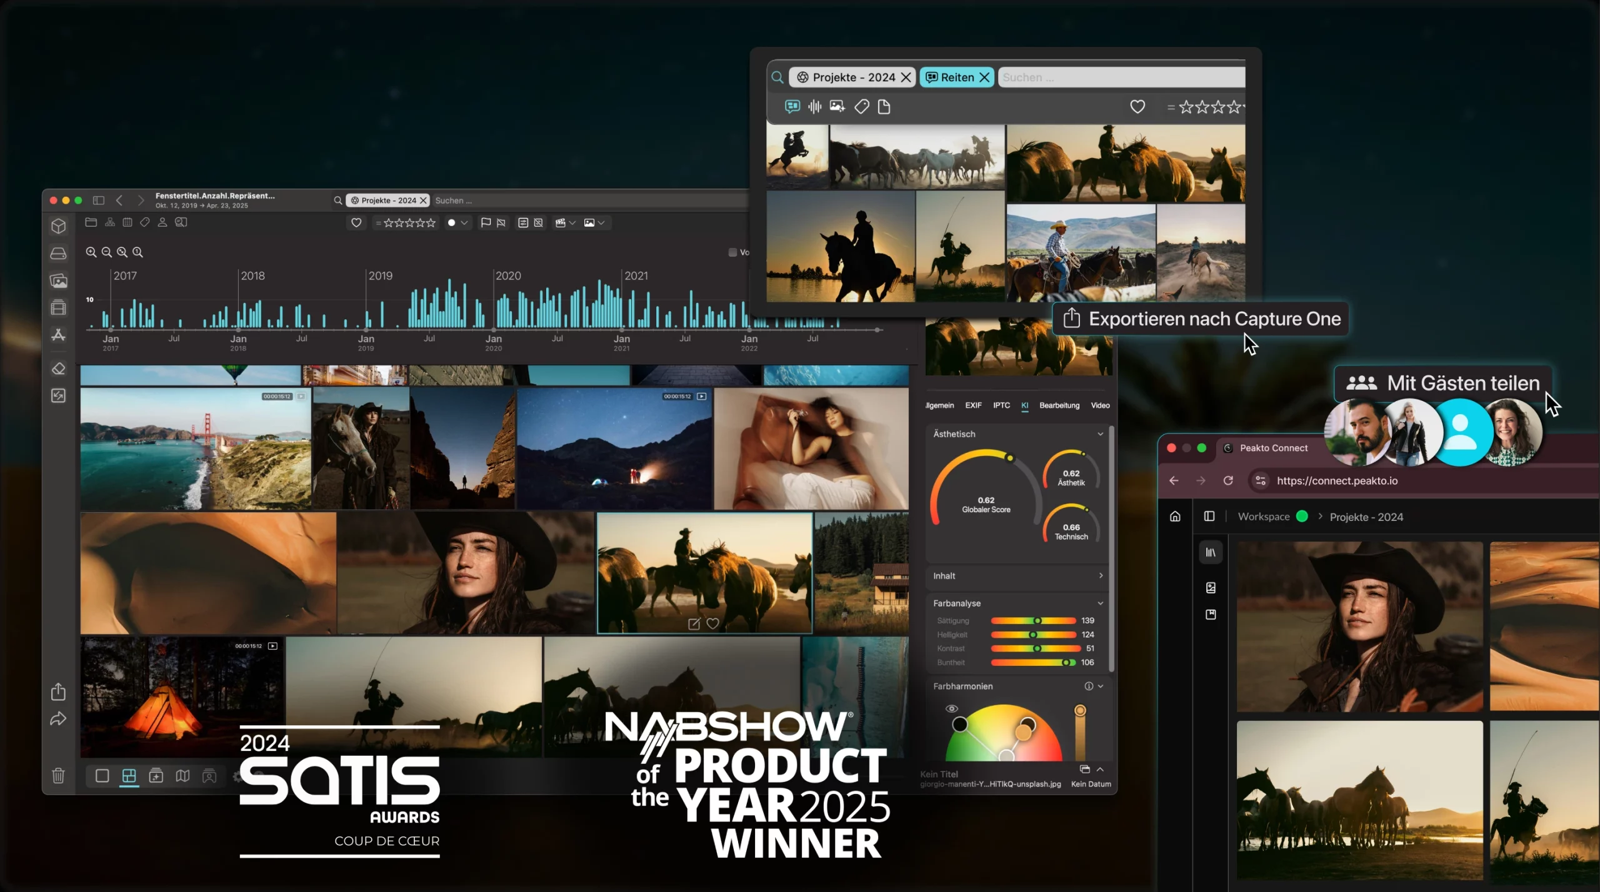Viewport: 1600px width, 892px height.
Task: Toggle the checkbox right of the timeline
Action: click(x=732, y=252)
